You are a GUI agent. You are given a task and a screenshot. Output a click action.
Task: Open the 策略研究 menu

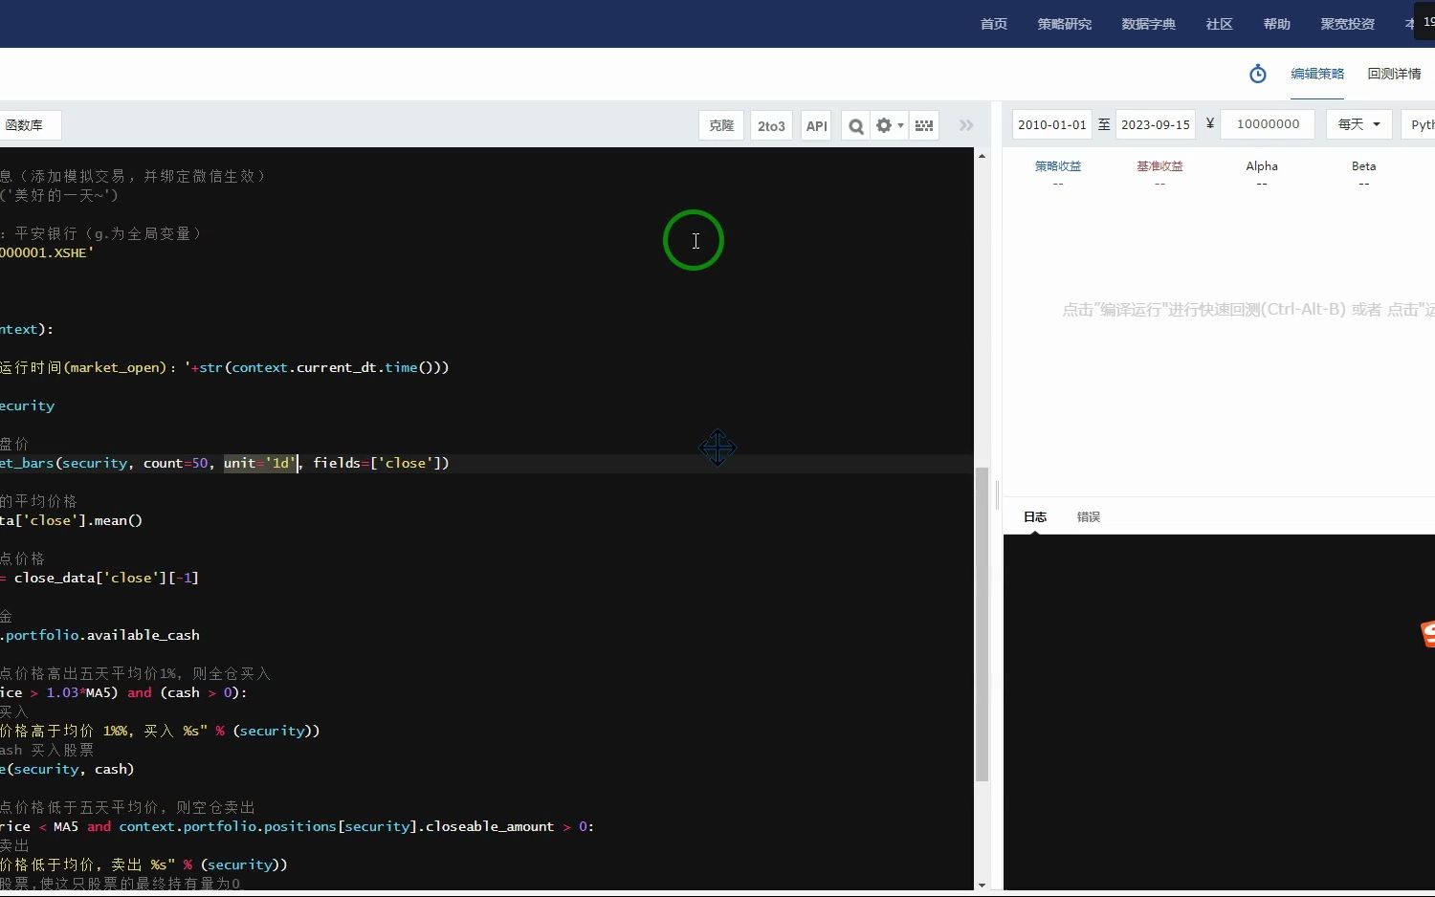click(1065, 24)
